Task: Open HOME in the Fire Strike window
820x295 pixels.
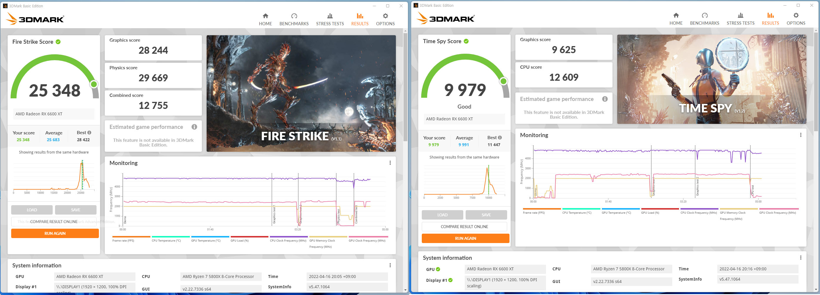Action: tap(265, 19)
